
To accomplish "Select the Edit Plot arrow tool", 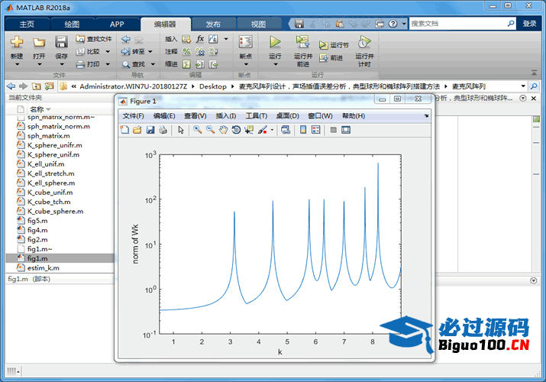I will tap(181, 130).
